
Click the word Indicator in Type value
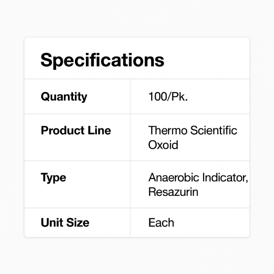[x=224, y=178]
